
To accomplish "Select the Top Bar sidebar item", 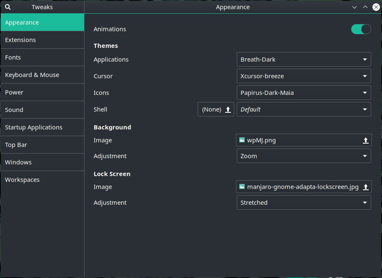I will click(x=42, y=145).
